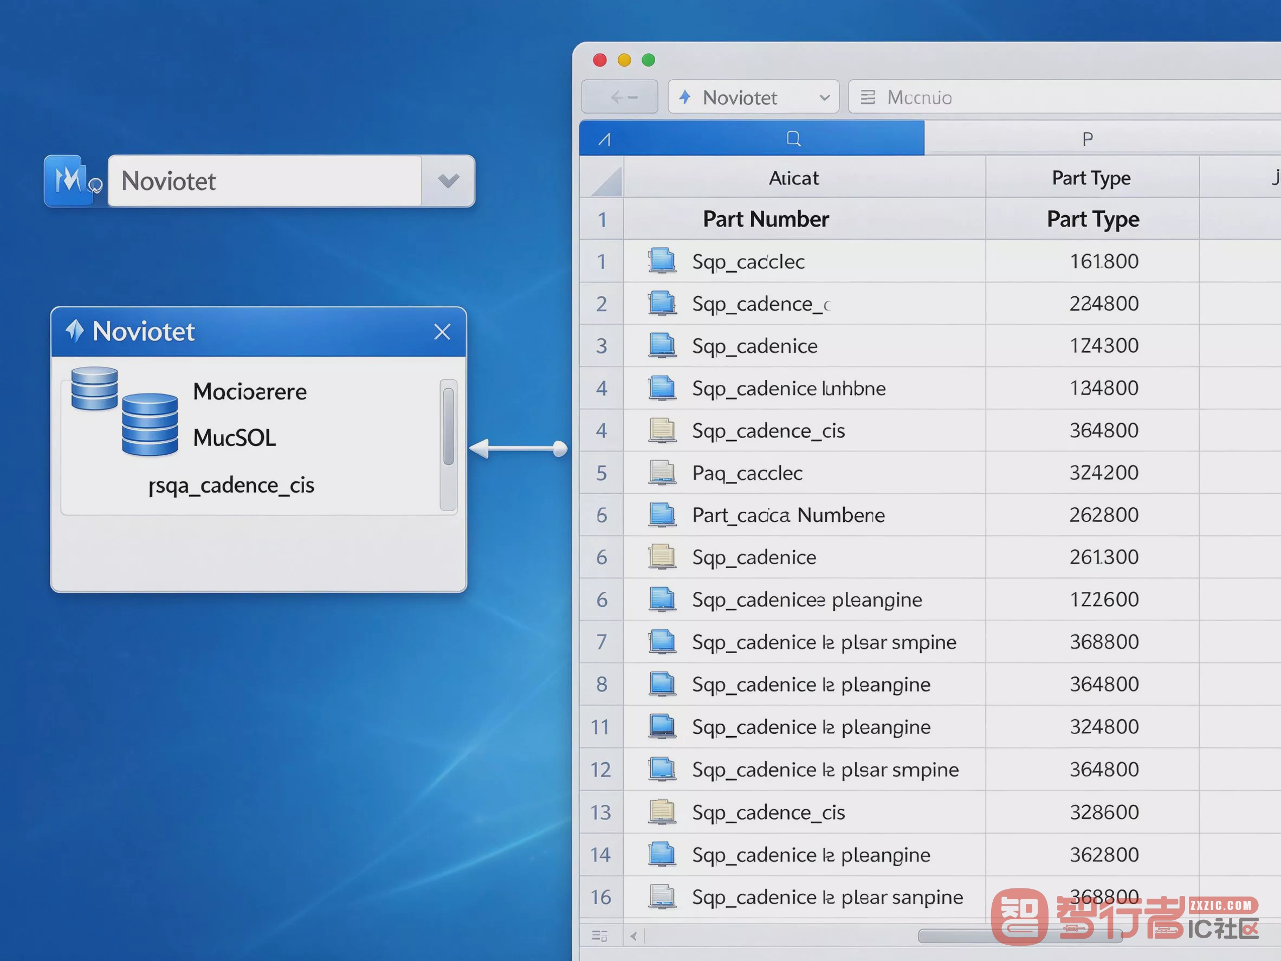This screenshot has height=961, width=1281.
Task: Close the Noviotet database panel
Action: click(442, 332)
